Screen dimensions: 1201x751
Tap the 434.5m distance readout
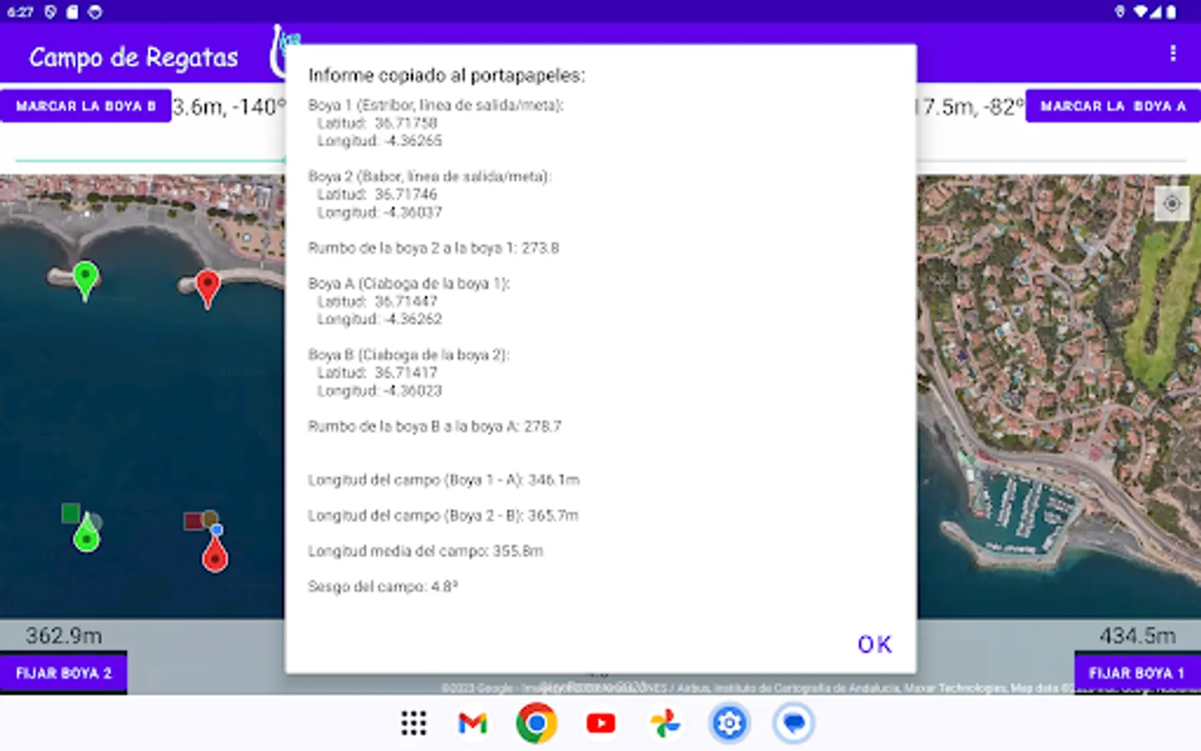click(1138, 636)
